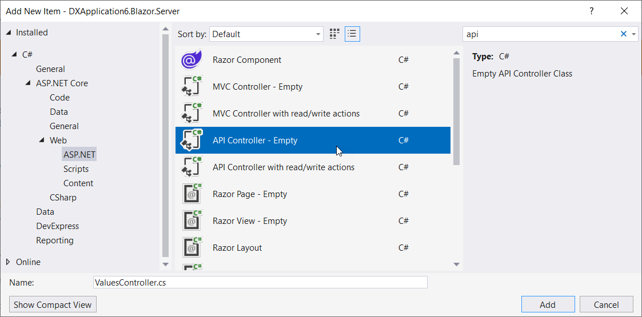Collapse the ASP.NET Core node arrow
This screenshot has height=317, width=642.
point(28,83)
